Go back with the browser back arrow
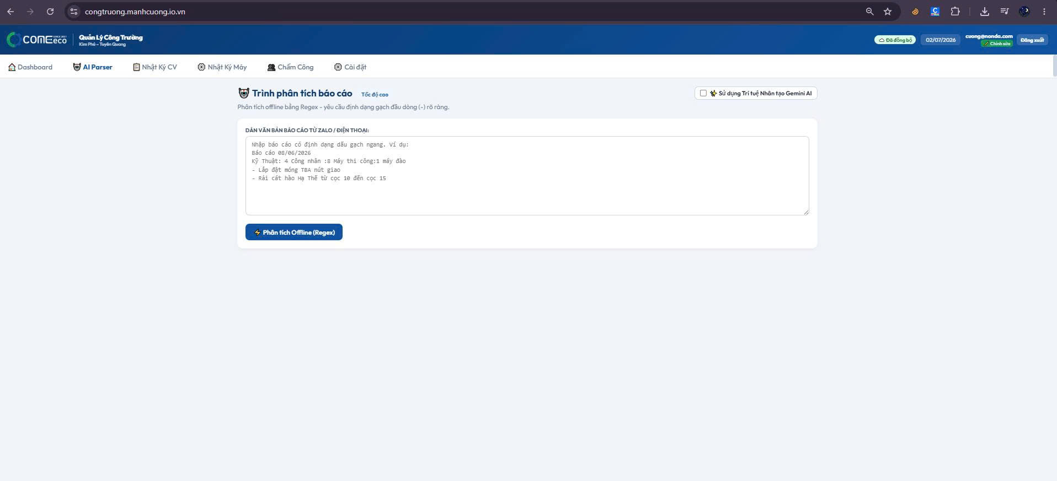The image size is (1057, 481). click(x=10, y=12)
